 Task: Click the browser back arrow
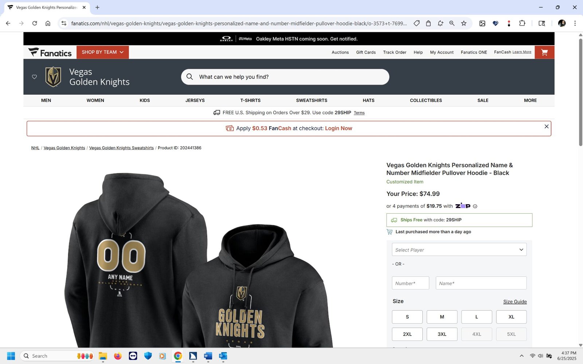pos(8,23)
